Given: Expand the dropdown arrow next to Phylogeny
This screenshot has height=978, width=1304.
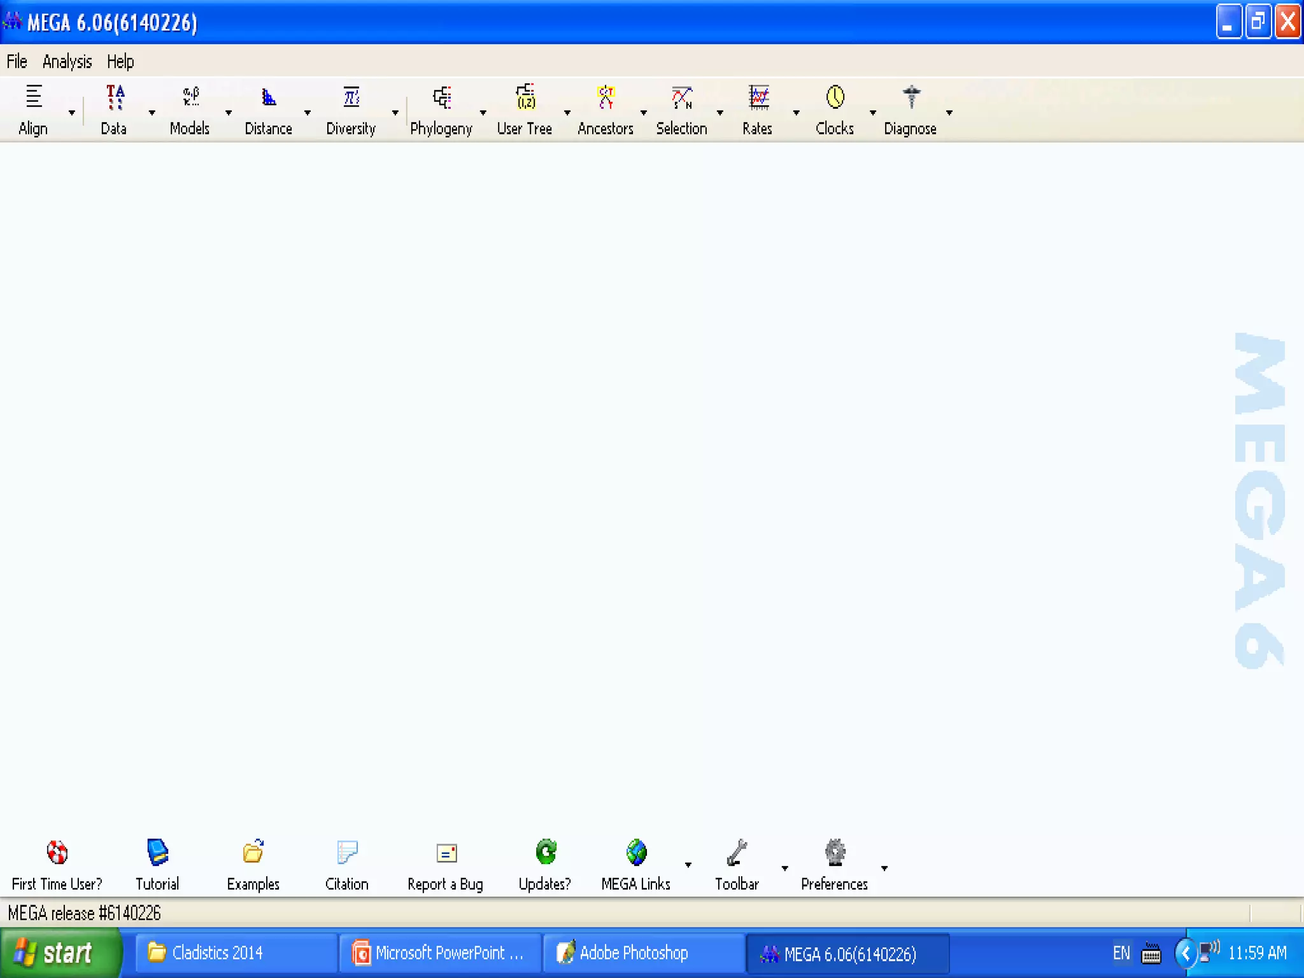Looking at the screenshot, I should click(483, 113).
